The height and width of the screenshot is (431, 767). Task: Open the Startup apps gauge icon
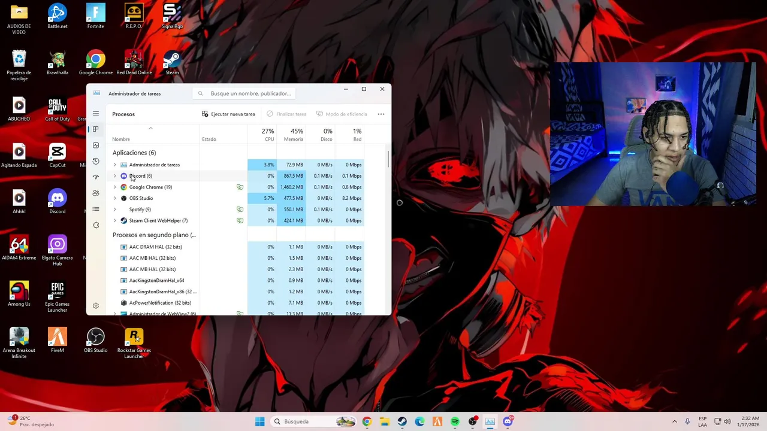pos(96,177)
